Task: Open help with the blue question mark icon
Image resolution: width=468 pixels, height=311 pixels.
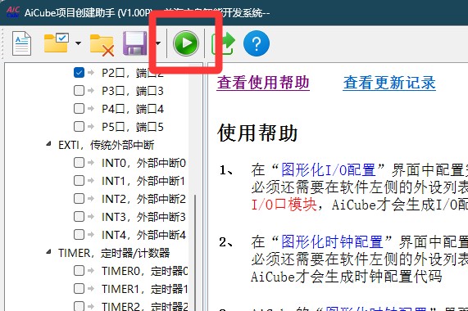Action: tap(257, 43)
